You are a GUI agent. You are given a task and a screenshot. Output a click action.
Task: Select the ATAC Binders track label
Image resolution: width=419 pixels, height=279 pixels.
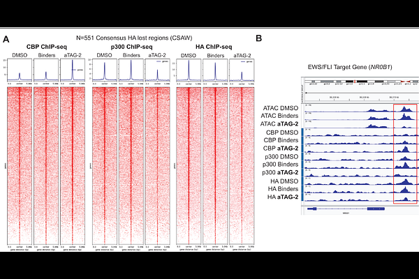click(x=280, y=116)
